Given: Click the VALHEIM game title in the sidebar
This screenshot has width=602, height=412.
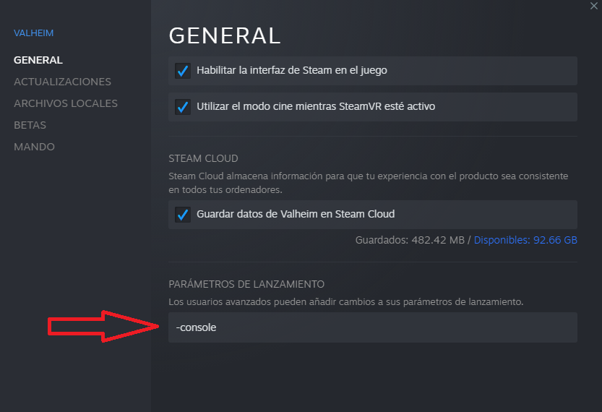Looking at the screenshot, I should 34,33.
